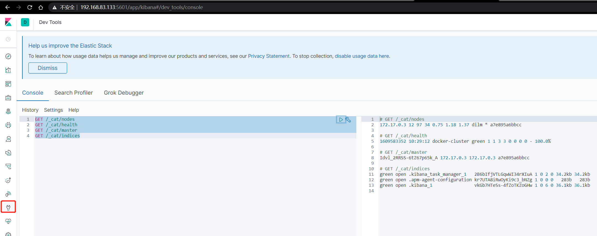Open SIEM from the sidebar icon
The height and width of the screenshot is (236, 597).
click(8, 194)
